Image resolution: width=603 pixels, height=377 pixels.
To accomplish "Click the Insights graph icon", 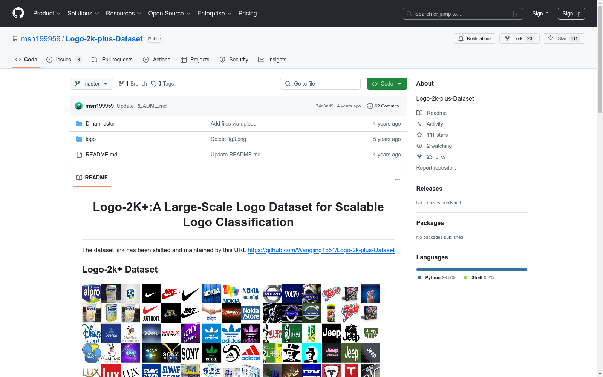I will pos(261,60).
